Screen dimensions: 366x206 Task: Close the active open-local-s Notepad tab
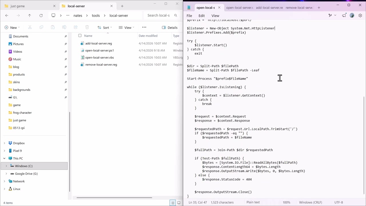(219, 8)
